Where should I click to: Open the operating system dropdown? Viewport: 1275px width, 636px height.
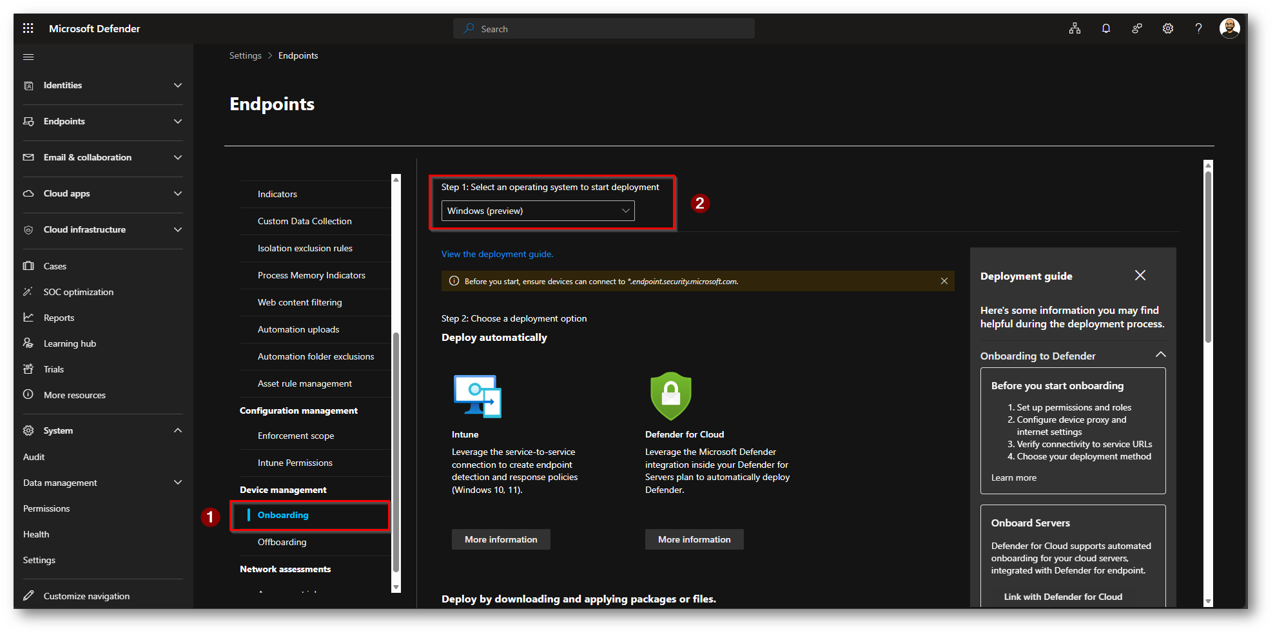point(538,211)
